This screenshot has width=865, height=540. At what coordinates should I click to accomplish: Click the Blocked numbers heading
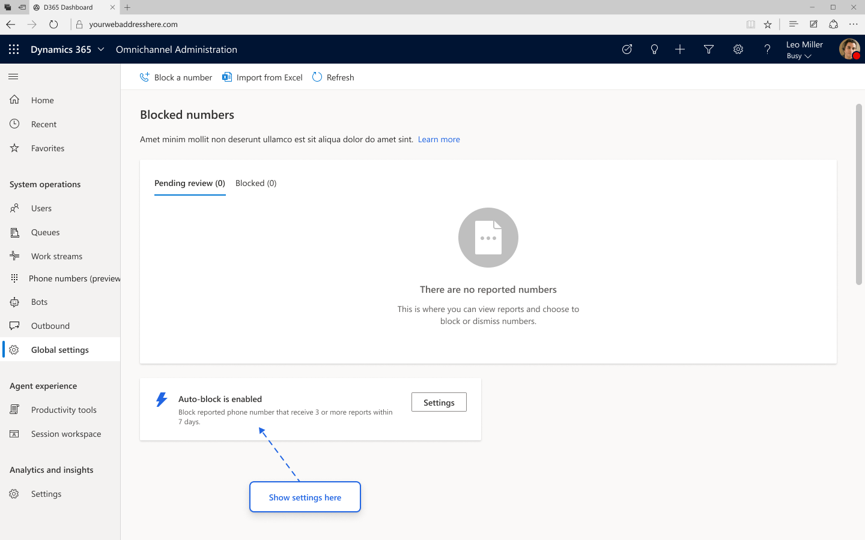(x=187, y=115)
